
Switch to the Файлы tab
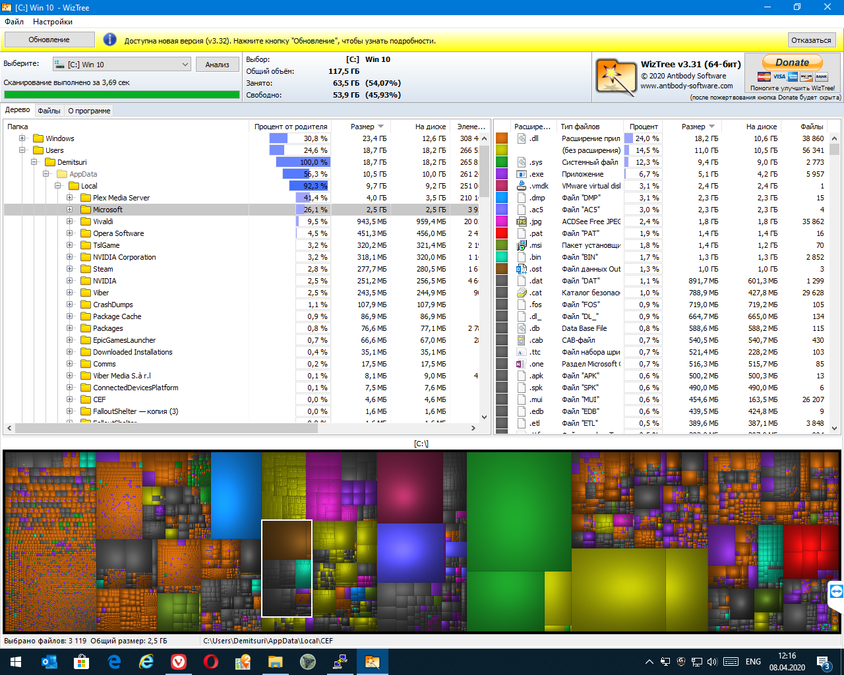pyautogui.click(x=49, y=111)
